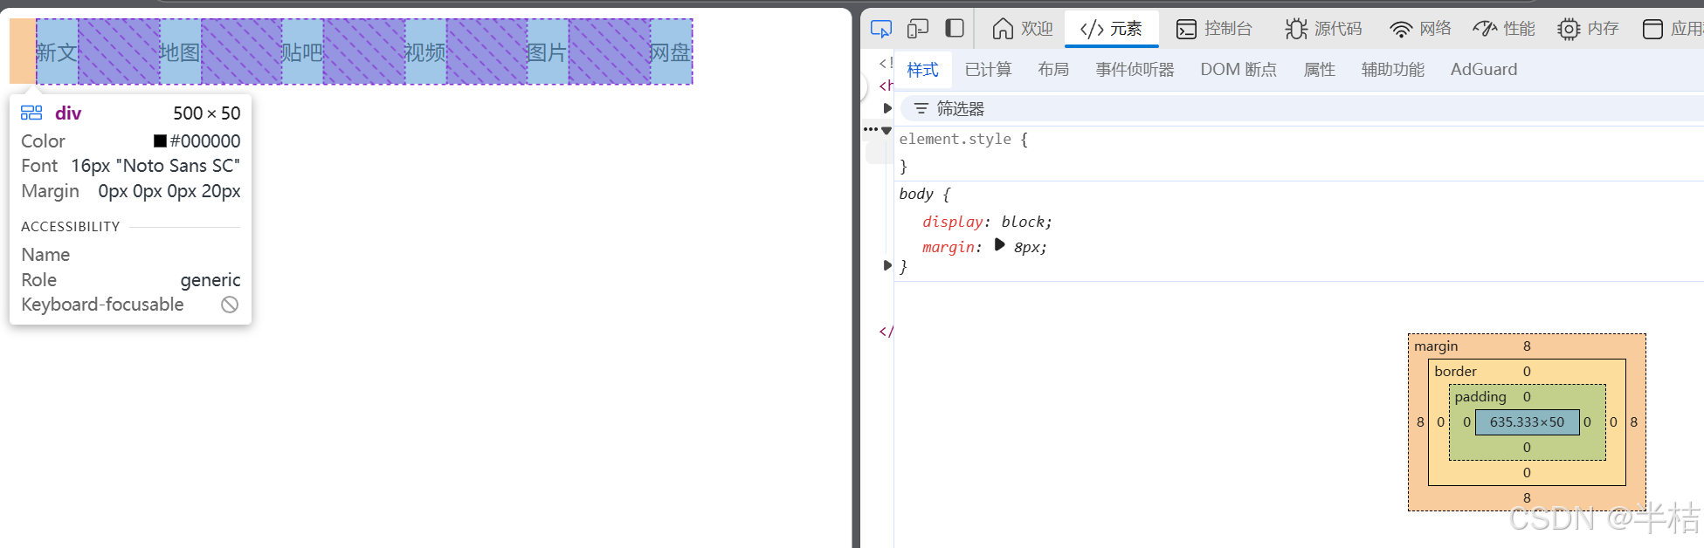Select the 事件侦听器 event listeners subtab
Image resolution: width=1704 pixels, height=548 pixels.
click(x=1135, y=70)
